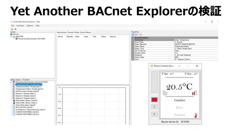Toggle button 3 in Room Control Simulator

(x=154, y=114)
